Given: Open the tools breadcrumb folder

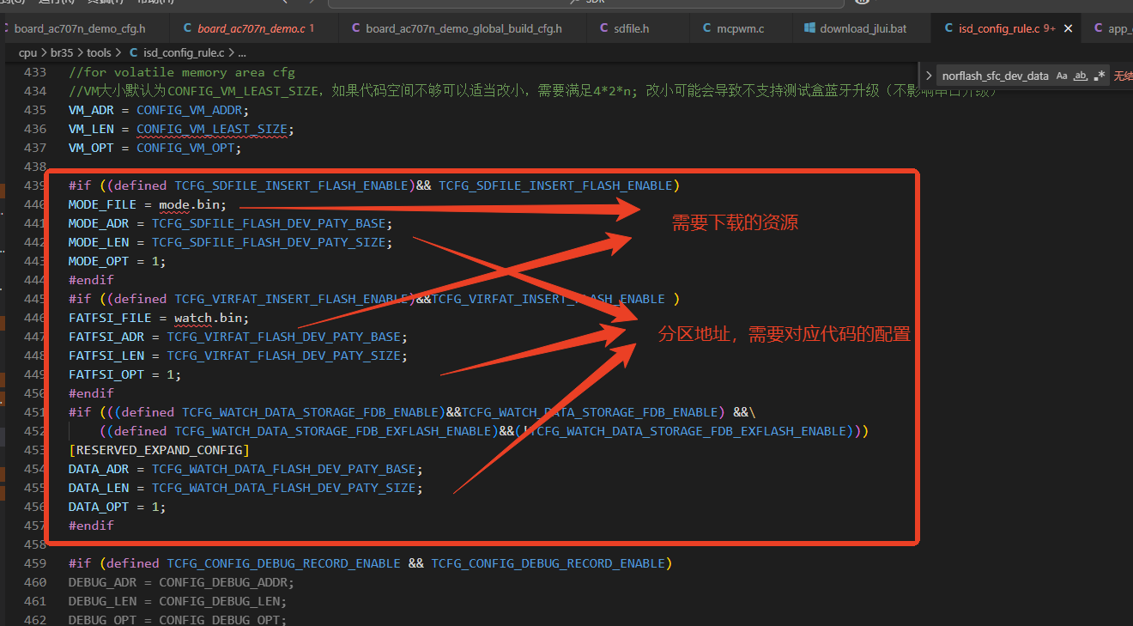Looking at the screenshot, I should [x=99, y=53].
